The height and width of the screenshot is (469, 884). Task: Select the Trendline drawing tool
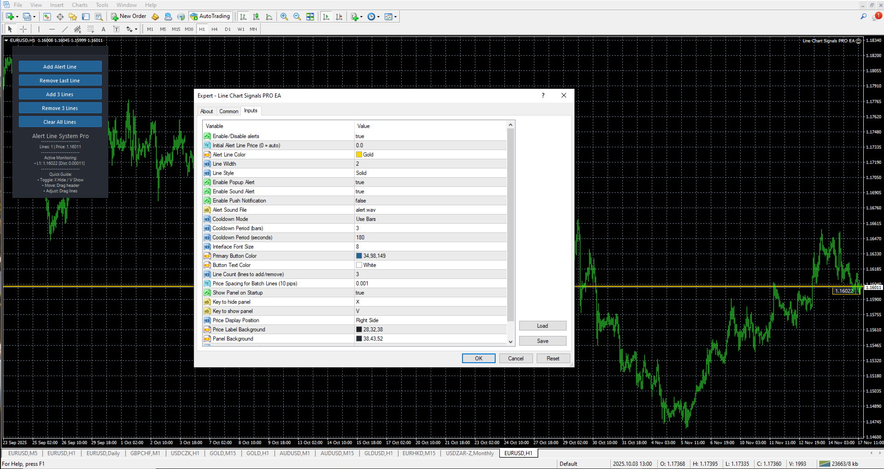65,29
